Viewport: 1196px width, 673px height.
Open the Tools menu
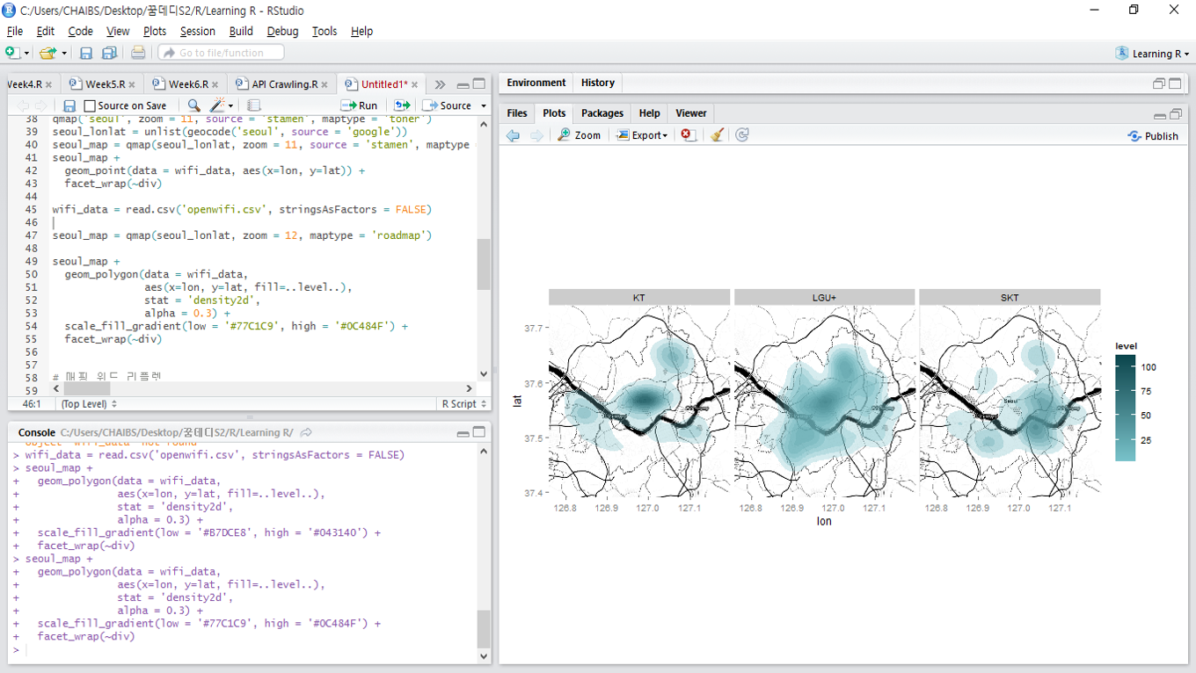point(325,31)
